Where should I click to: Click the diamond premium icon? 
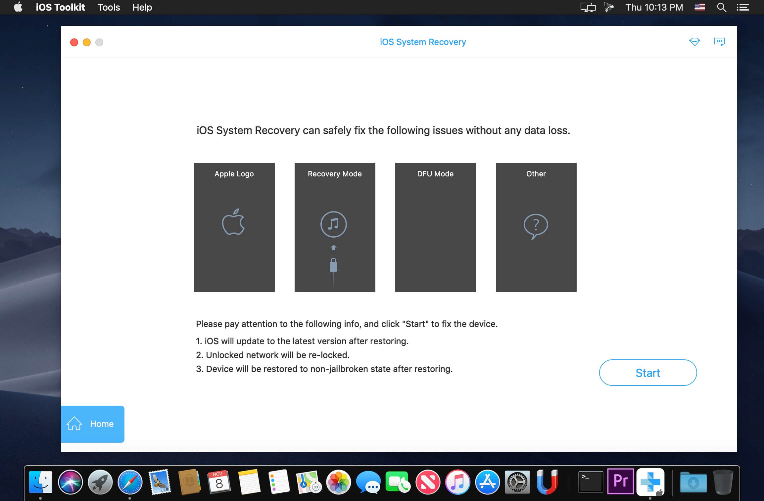click(x=694, y=42)
